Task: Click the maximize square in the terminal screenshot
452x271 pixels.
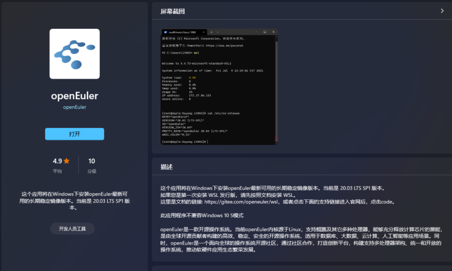Action: [x=265, y=33]
